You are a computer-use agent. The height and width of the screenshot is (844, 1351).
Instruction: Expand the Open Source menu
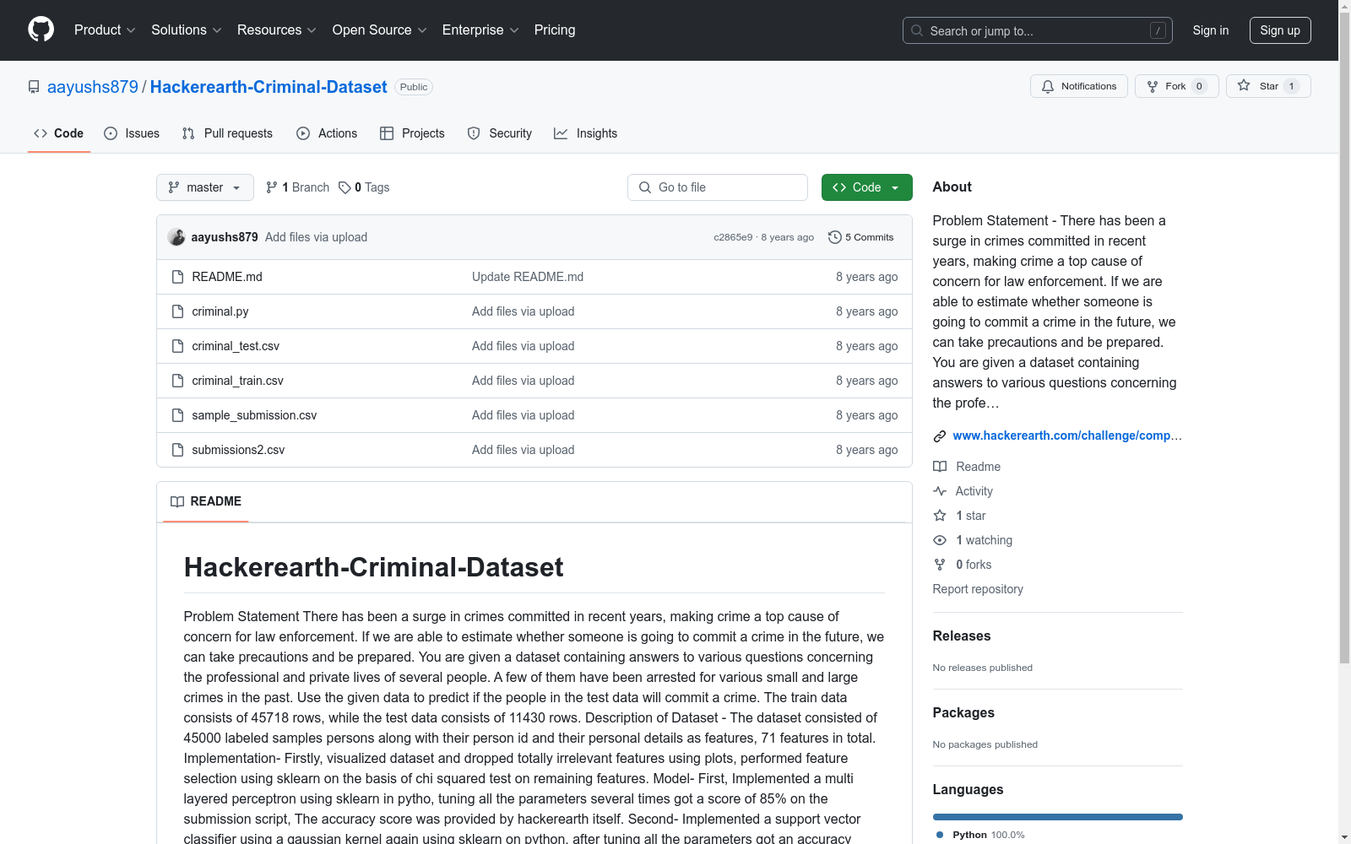click(x=380, y=30)
